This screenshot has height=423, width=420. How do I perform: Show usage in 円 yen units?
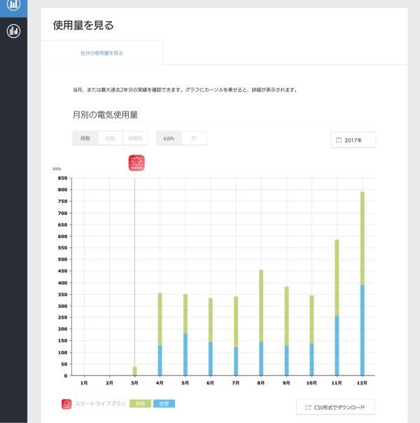194,139
